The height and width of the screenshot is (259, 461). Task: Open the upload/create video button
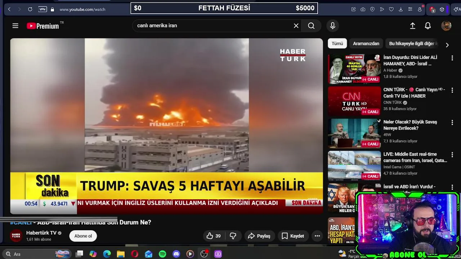click(x=413, y=26)
